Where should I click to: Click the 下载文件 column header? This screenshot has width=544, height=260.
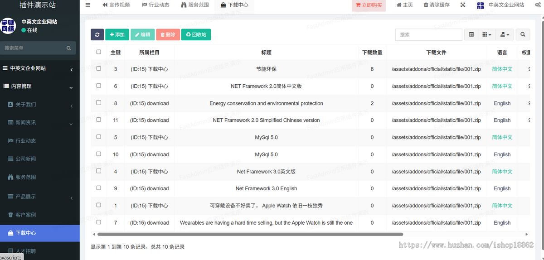click(436, 53)
